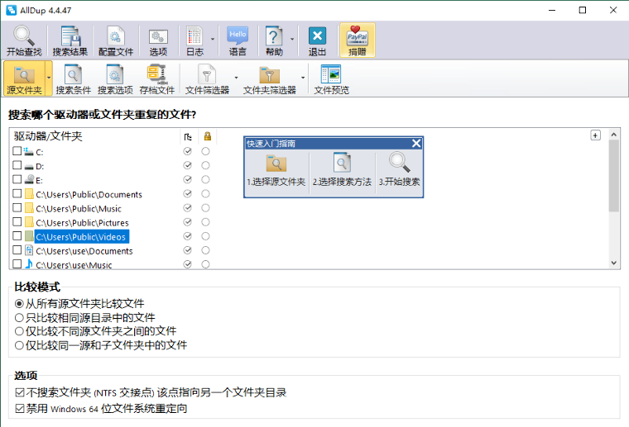The image size is (629, 427).
Task: Open the 选项 options icon
Action: (158, 40)
